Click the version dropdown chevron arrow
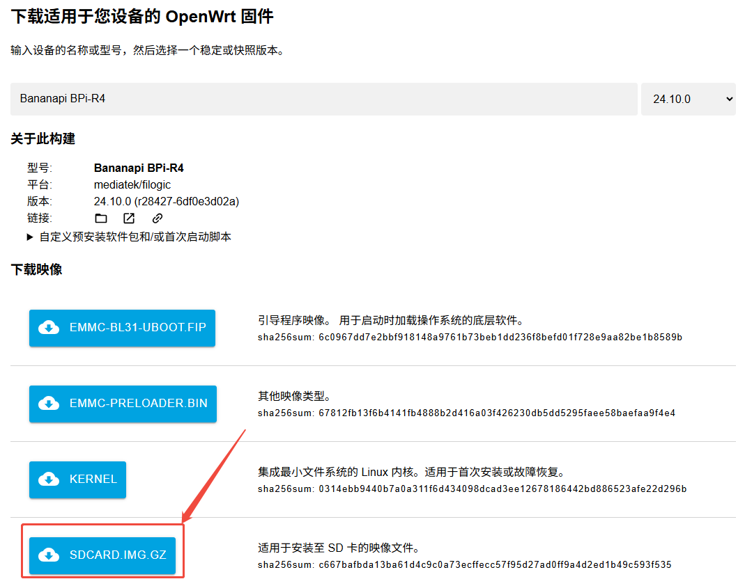The height and width of the screenshot is (579, 745). [x=730, y=100]
